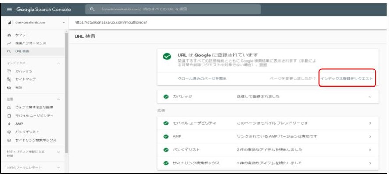Screen dimensions: 389x174
Task: Collapse the インデックス section
Action: coord(58,63)
